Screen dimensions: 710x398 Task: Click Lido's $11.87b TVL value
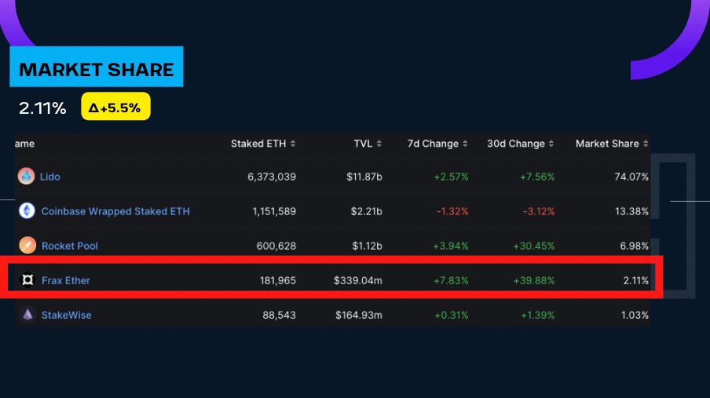(364, 177)
